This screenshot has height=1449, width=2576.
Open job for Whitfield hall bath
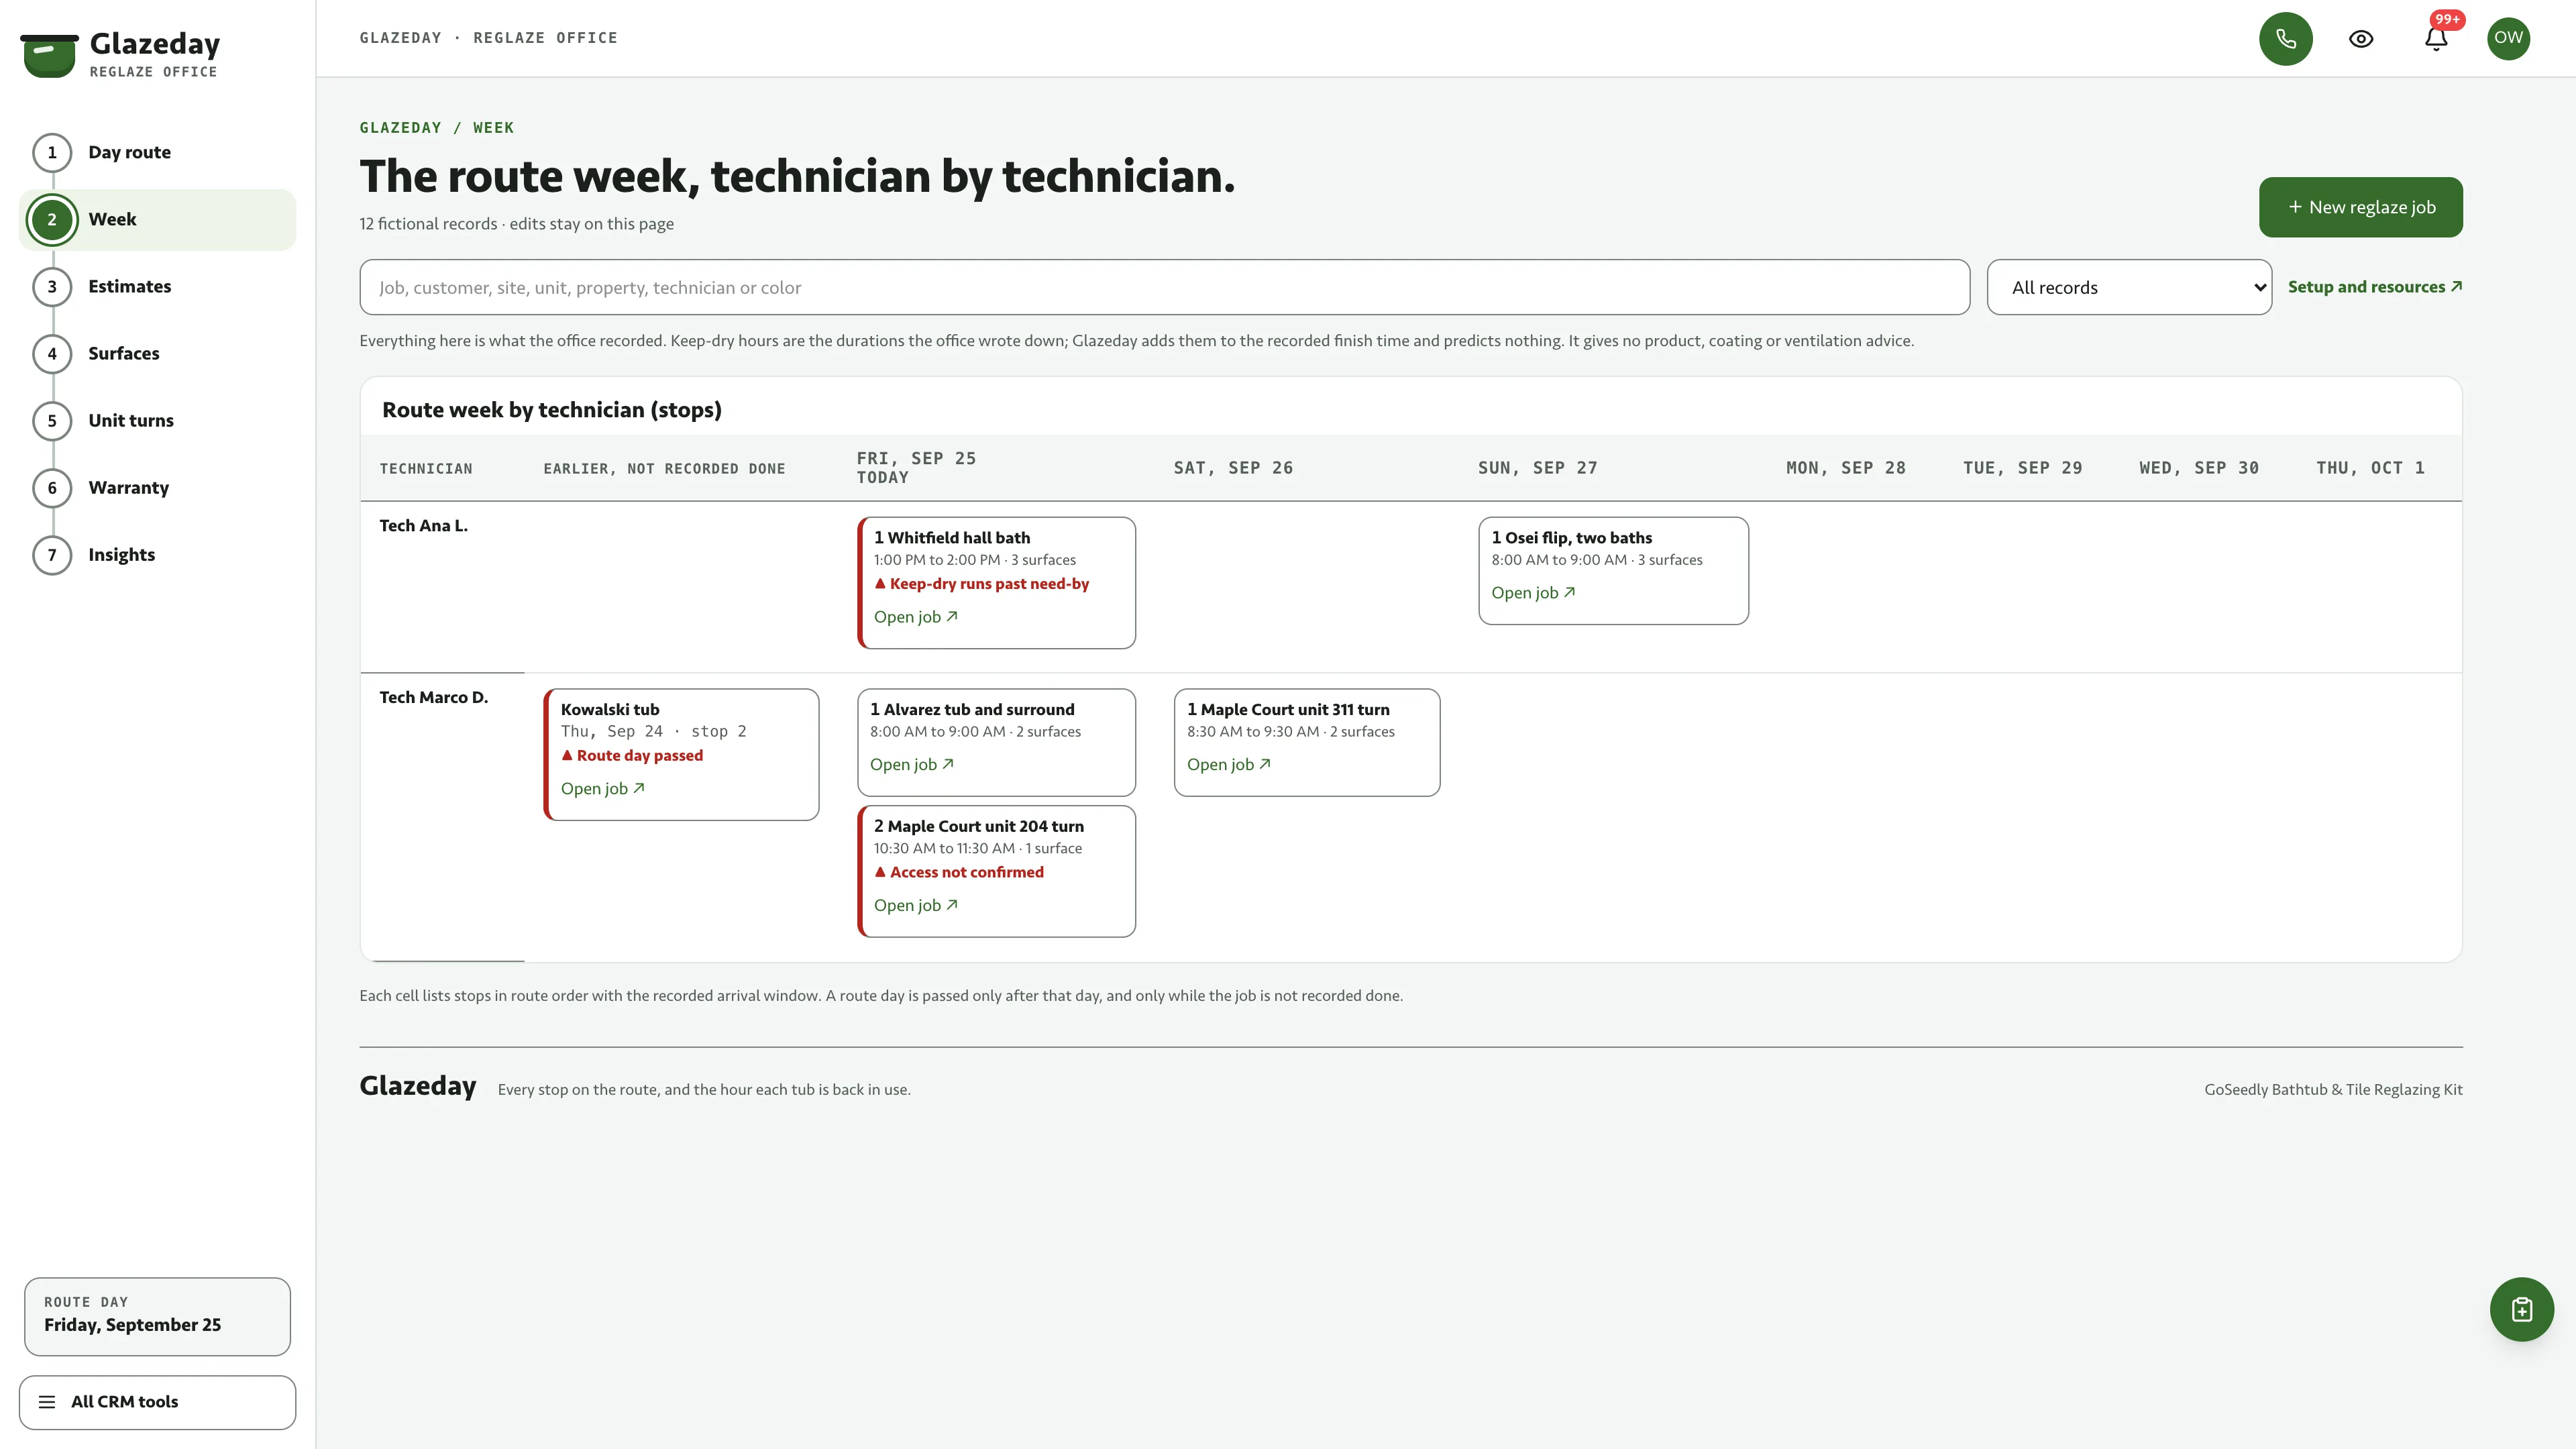[915, 617]
